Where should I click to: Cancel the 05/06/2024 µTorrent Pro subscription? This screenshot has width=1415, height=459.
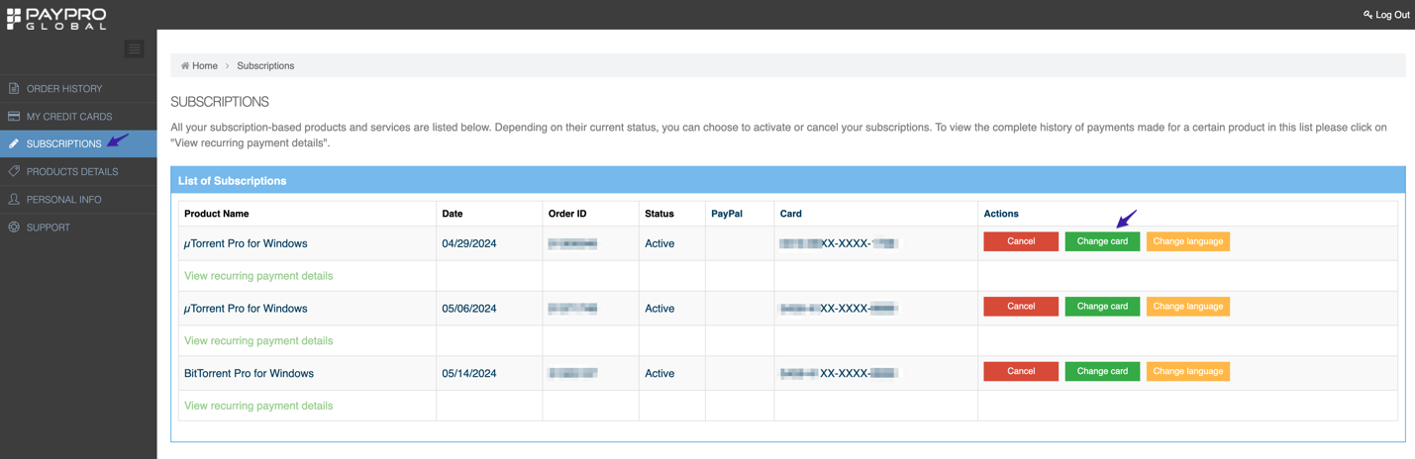[1021, 307]
